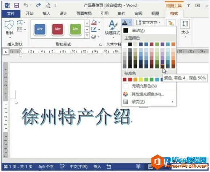
Task: Expand the 渐变 gradient submenu arrow
Action: (172, 102)
